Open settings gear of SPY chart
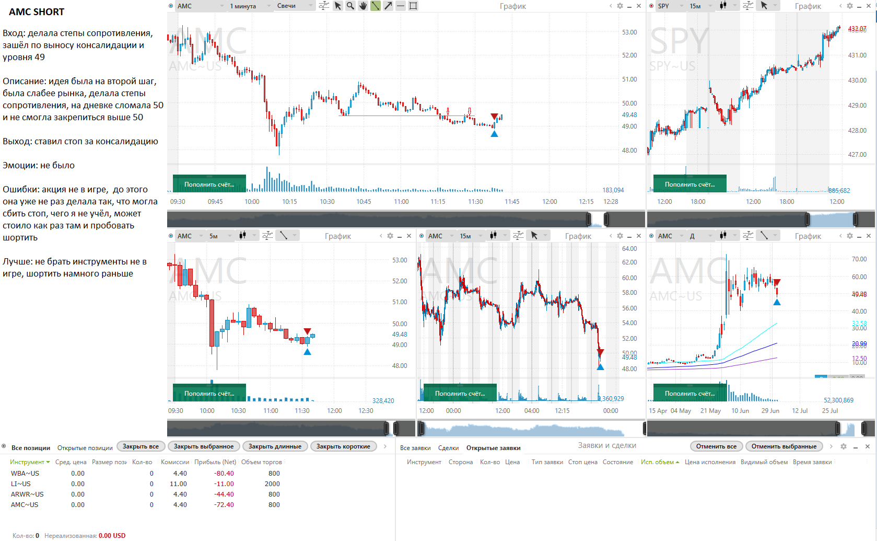Screen dimensions: 877x541 click(x=850, y=6)
